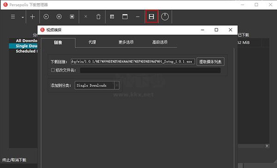The image size is (277, 168).
Task: Click the power shutdown icon
Action: [165, 17]
